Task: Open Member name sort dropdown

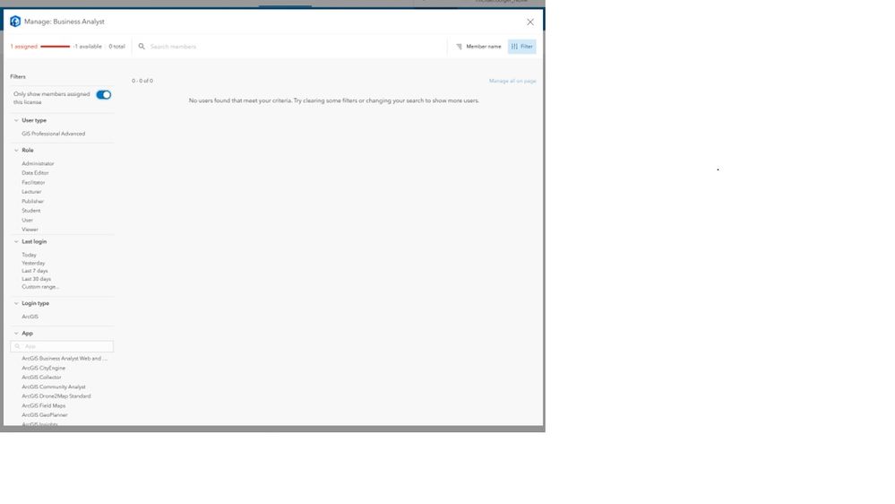Action: tap(478, 47)
